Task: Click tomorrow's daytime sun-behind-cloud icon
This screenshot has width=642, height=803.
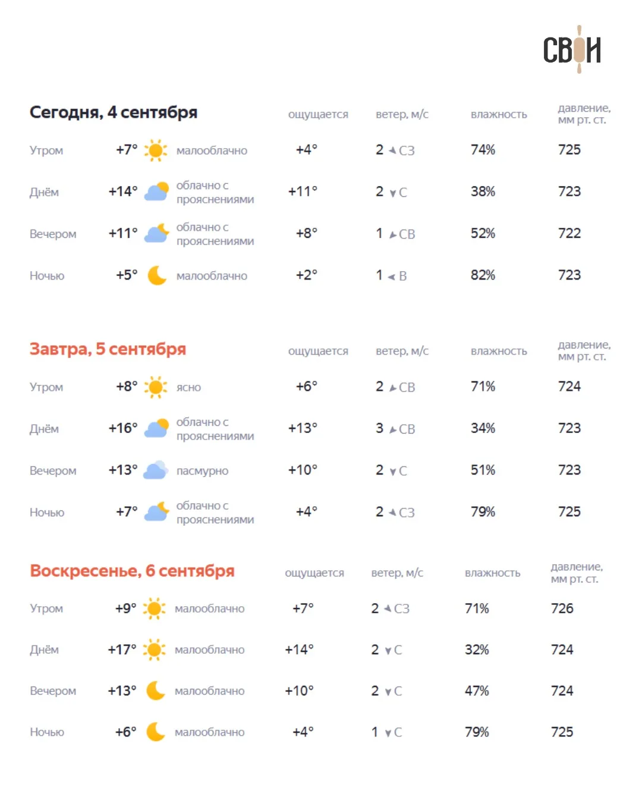Action: coord(156,429)
